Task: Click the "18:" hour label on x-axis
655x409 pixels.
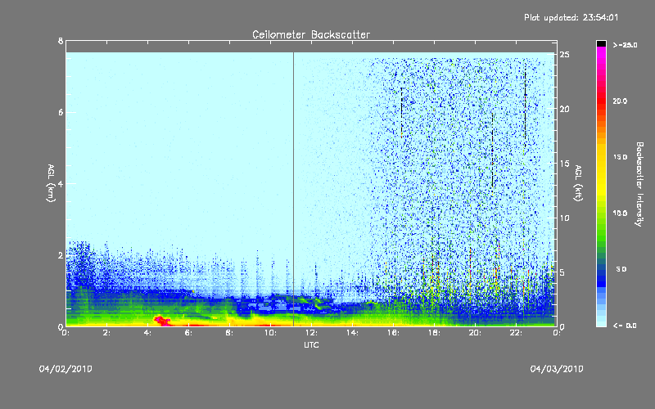Action: pyautogui.click(x=435, y=333)
